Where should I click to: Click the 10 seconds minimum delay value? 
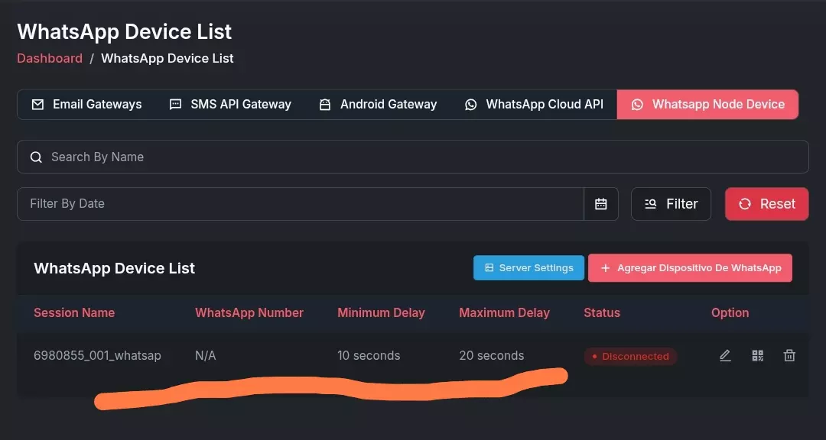(369, 356)
